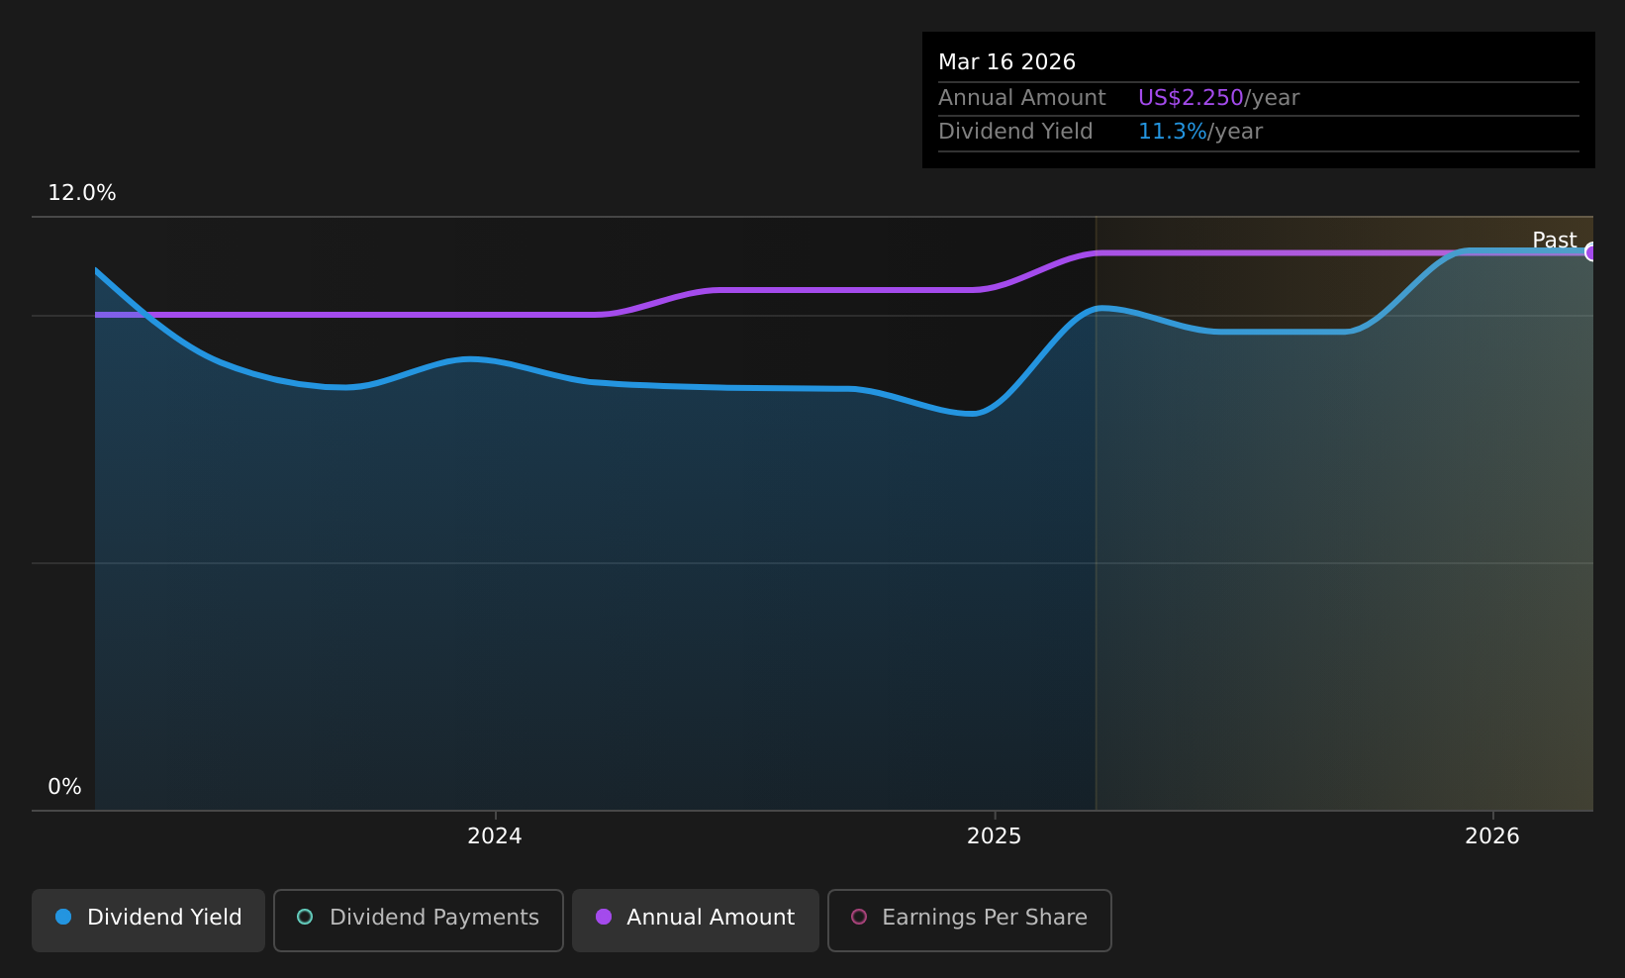The height and width of the screenshot is (978, 1625).
Task: Click the 2025 x-axis label
Action: point(995,836)
